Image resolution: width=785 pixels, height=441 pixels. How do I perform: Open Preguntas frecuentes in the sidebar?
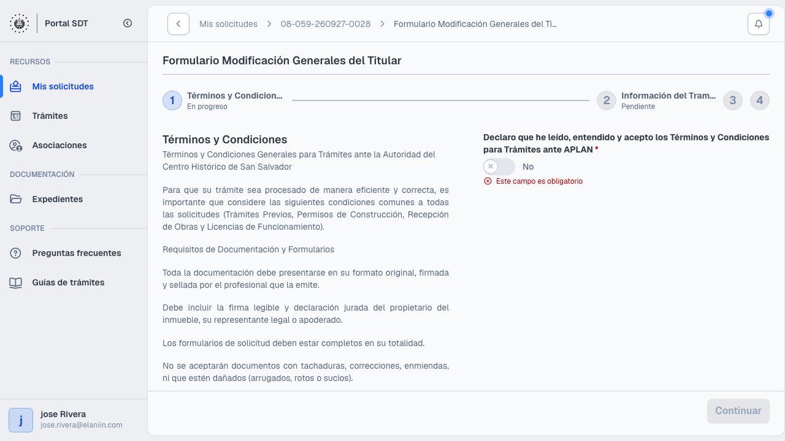(74, 253)
